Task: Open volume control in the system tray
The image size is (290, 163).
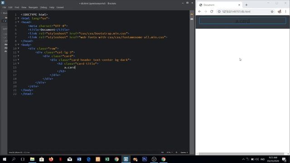Action: [x=257, y=159]
